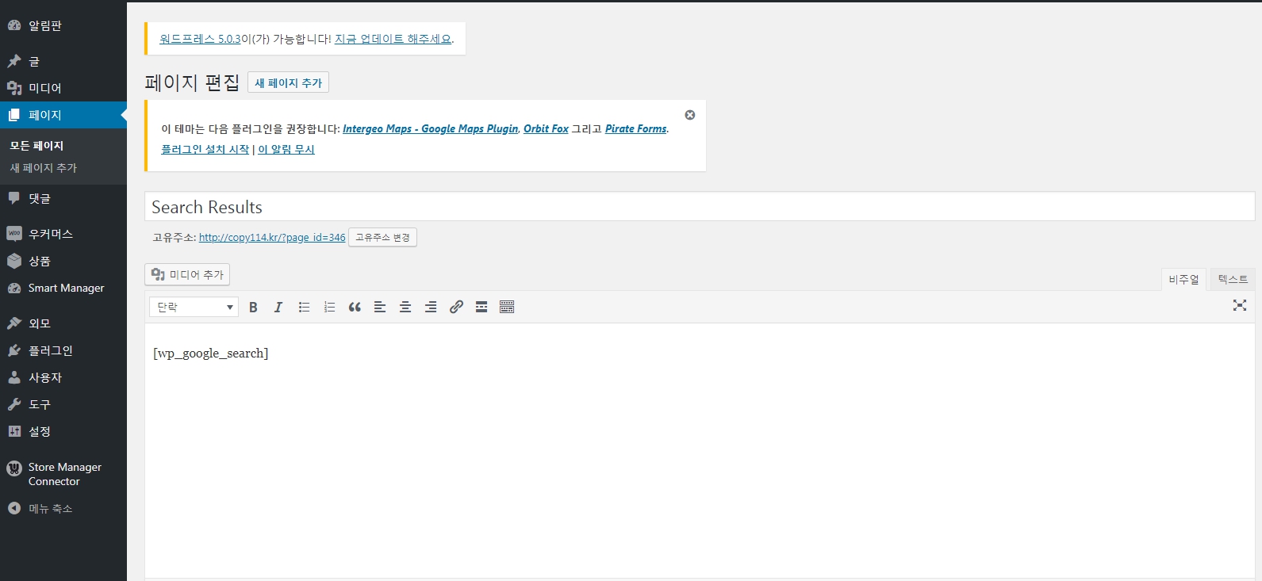Click the Search Results title field
The width and height of the screenshot is (1262, 581).
(x=698, y=207)
